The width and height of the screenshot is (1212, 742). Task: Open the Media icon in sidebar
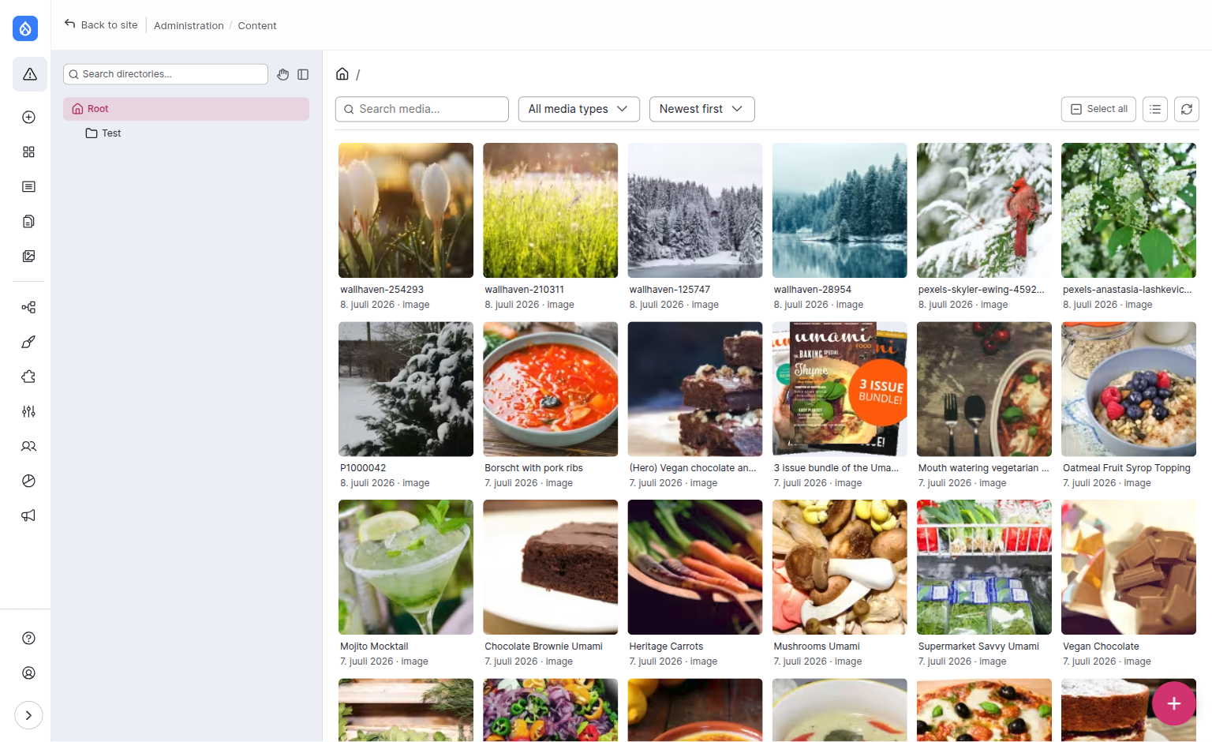[x=29, y=257]
